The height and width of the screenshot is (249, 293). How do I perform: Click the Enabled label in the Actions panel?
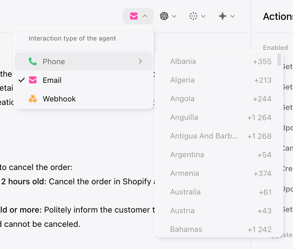tap(275, 48)
